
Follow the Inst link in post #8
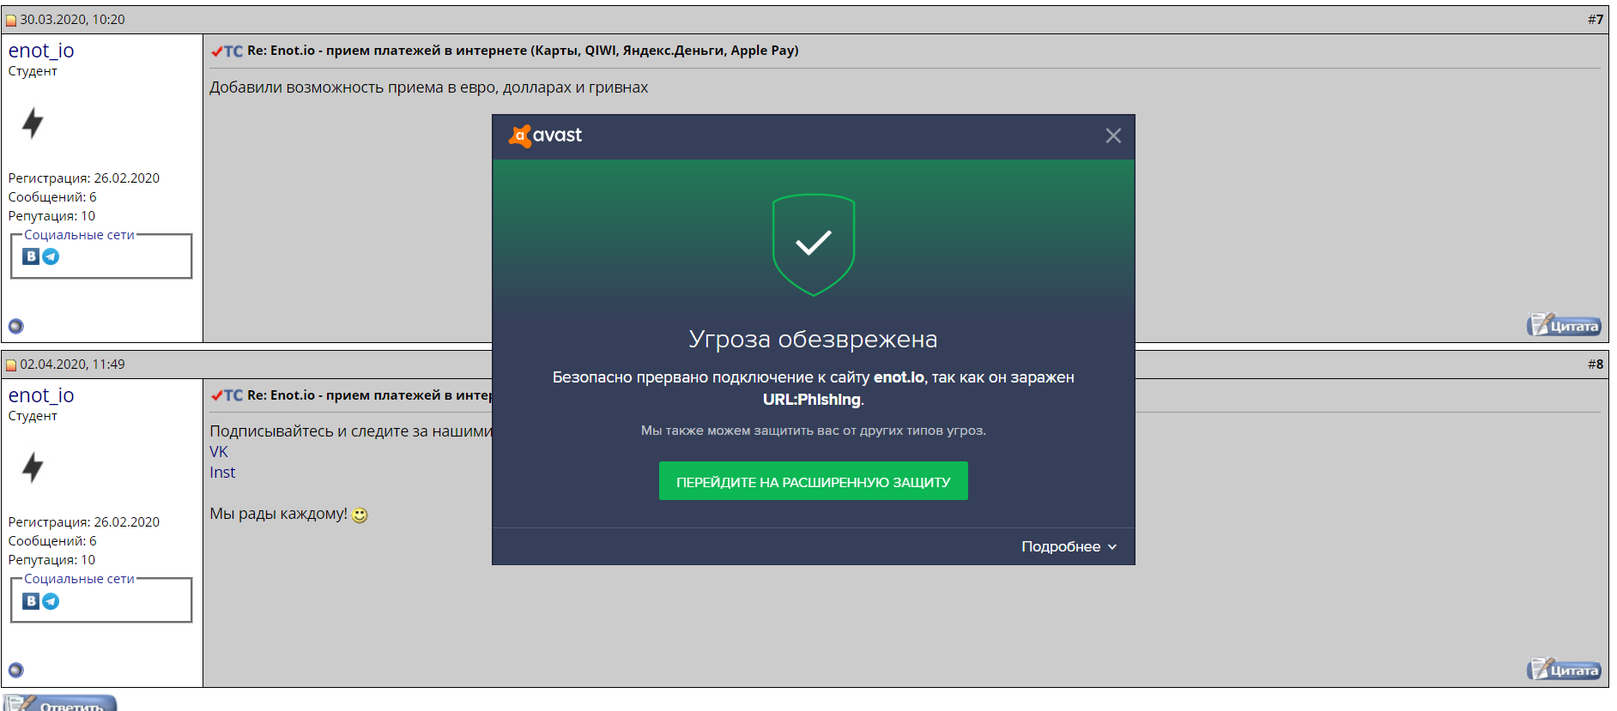[x=222, y=473]
